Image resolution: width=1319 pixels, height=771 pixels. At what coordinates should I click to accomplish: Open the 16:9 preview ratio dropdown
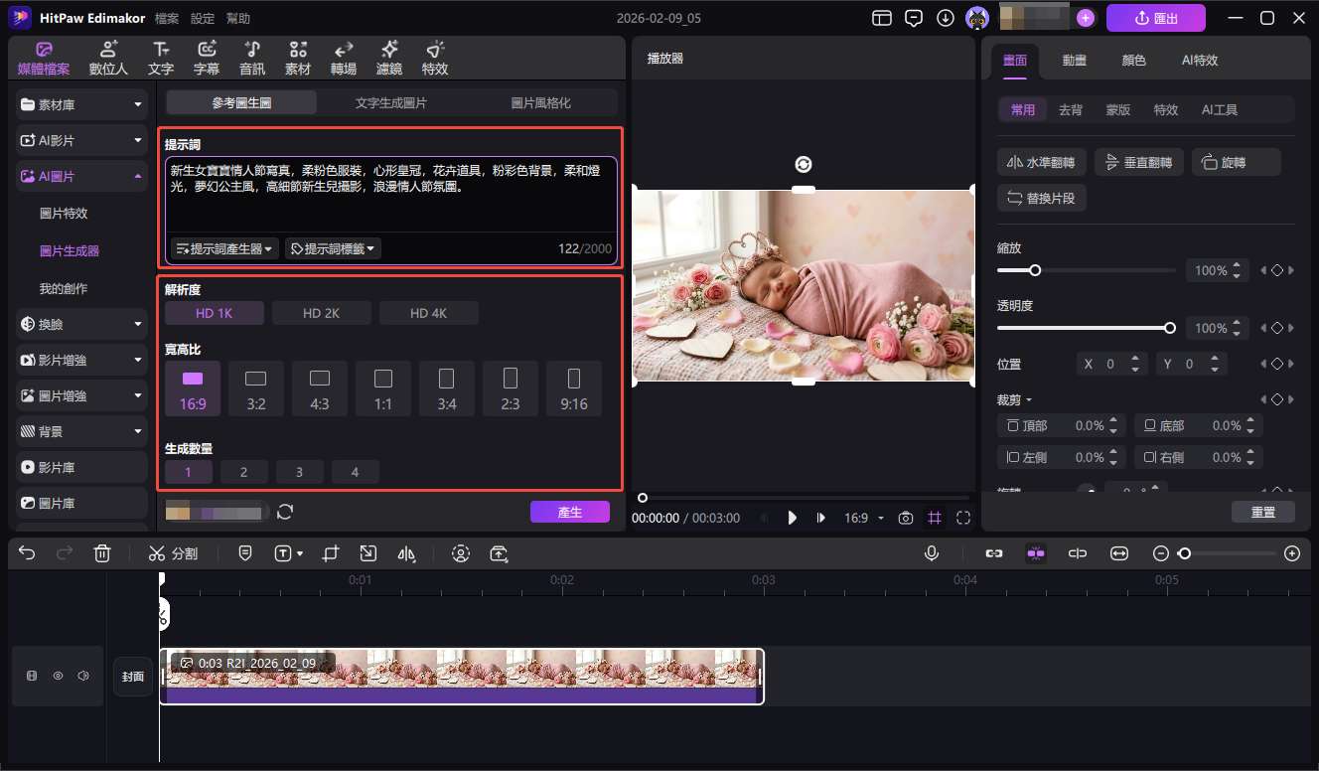tap(863, 517)
